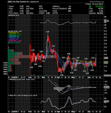Screen dimensions: 111x113
Task: Click the purple EMA(9) legend entry
Action: (13, 39)
